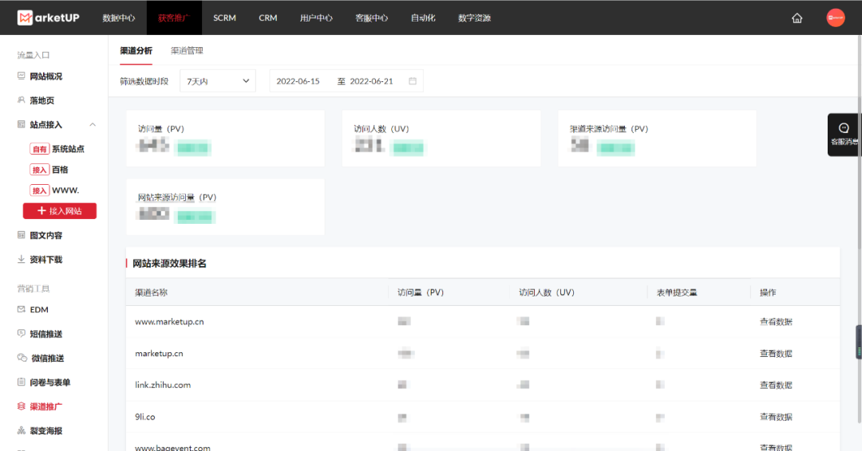Open 获客推广 top menu

(174, 18)
